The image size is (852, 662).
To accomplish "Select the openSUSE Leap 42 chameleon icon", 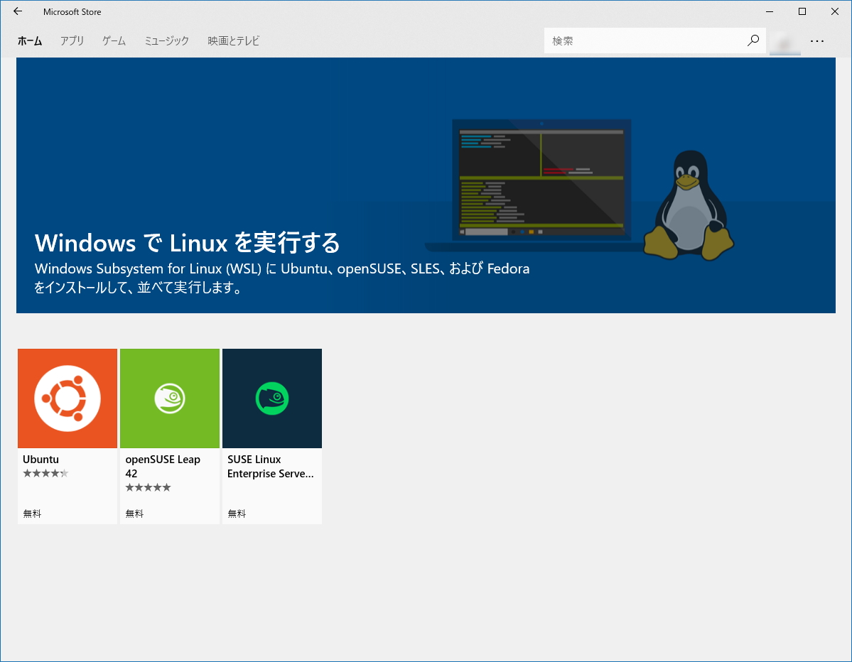I will point(169,398).
